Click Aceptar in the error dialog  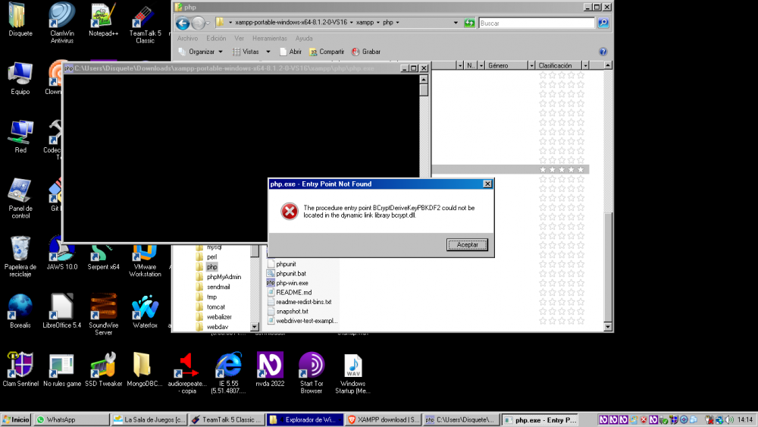point(467,245)
